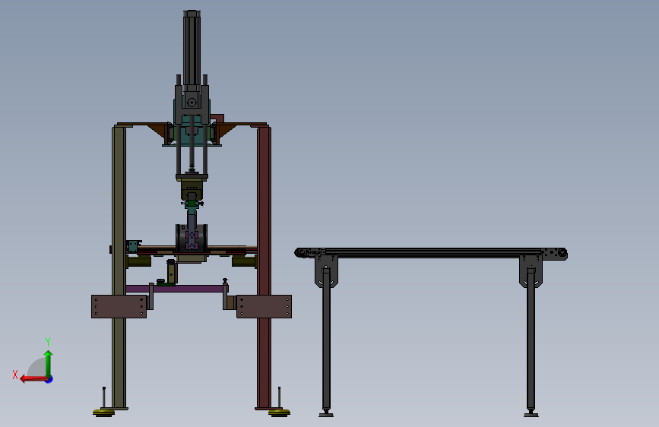Select the right yellow leveling foot of press
The width and height of the screenshot is (659, 427).
(280, 413)
